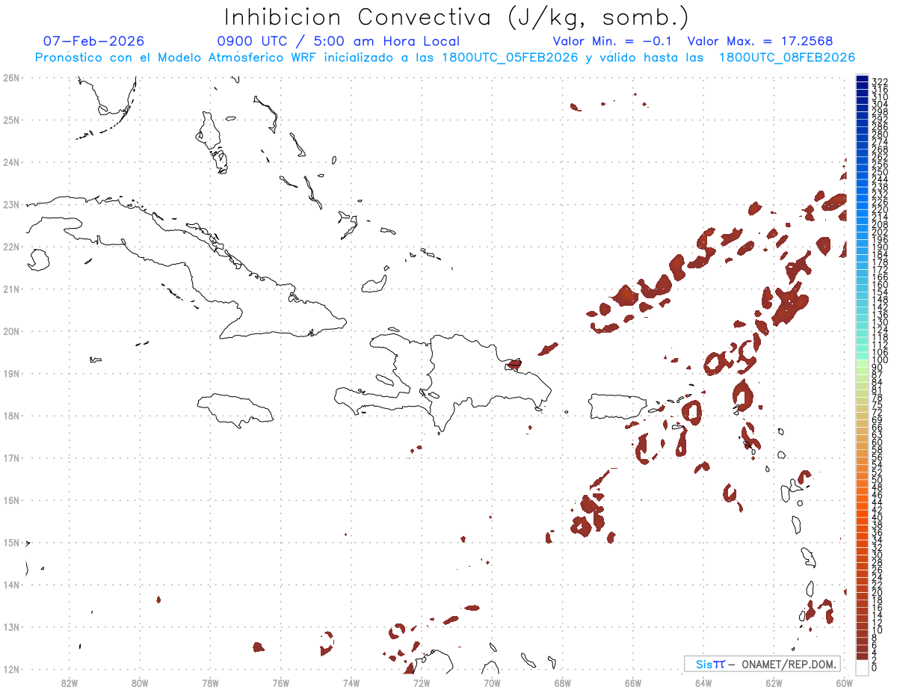
Task: Click the "13N" latitude label
Action: [11, 626]
